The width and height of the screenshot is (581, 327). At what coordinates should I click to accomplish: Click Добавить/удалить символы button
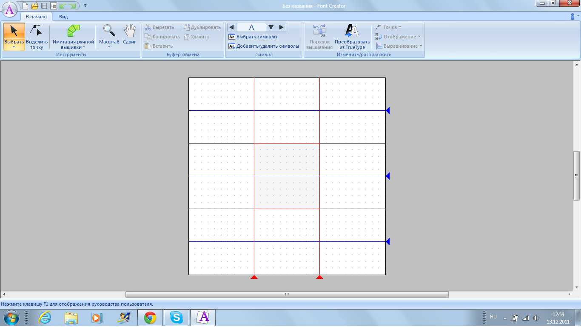pyautogui.click(x=264, y=46)
